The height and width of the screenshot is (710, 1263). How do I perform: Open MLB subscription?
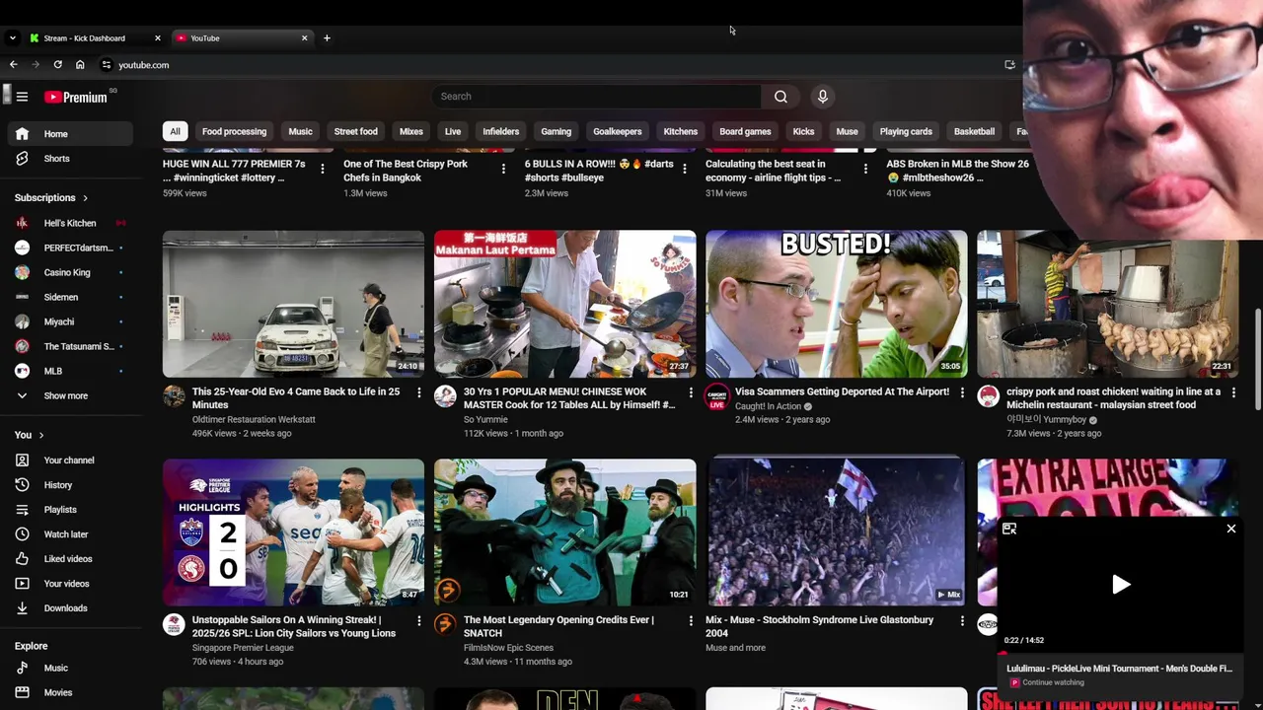(x=69, y=371)
